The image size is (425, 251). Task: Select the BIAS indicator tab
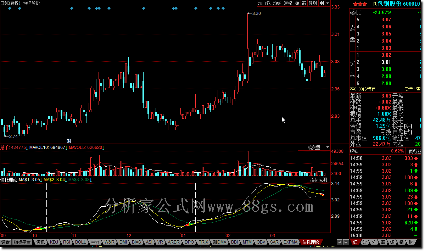coord(136,242)
